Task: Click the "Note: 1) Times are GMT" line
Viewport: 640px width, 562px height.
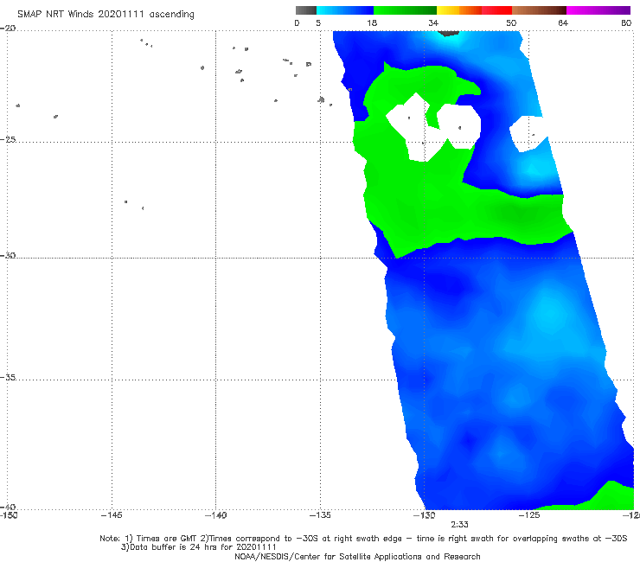Action: pyautogui.click(x=363, y=539)
